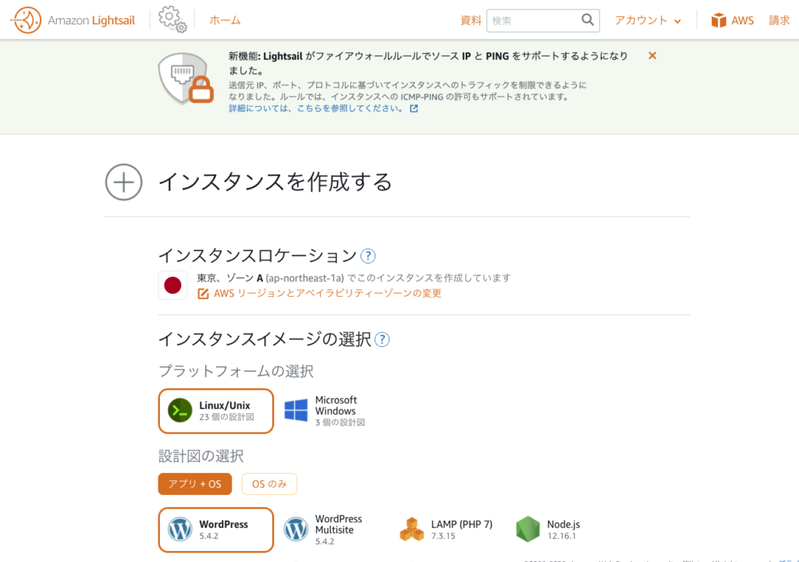Image resolution: width=799 pixels, height=562 pixels.
Task: Open the AWS console link
Action: point(742,20)
